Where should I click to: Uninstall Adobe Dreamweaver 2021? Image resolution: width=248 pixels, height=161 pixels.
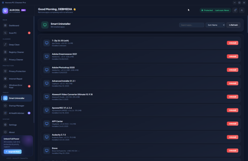click(x=232, y=56)
